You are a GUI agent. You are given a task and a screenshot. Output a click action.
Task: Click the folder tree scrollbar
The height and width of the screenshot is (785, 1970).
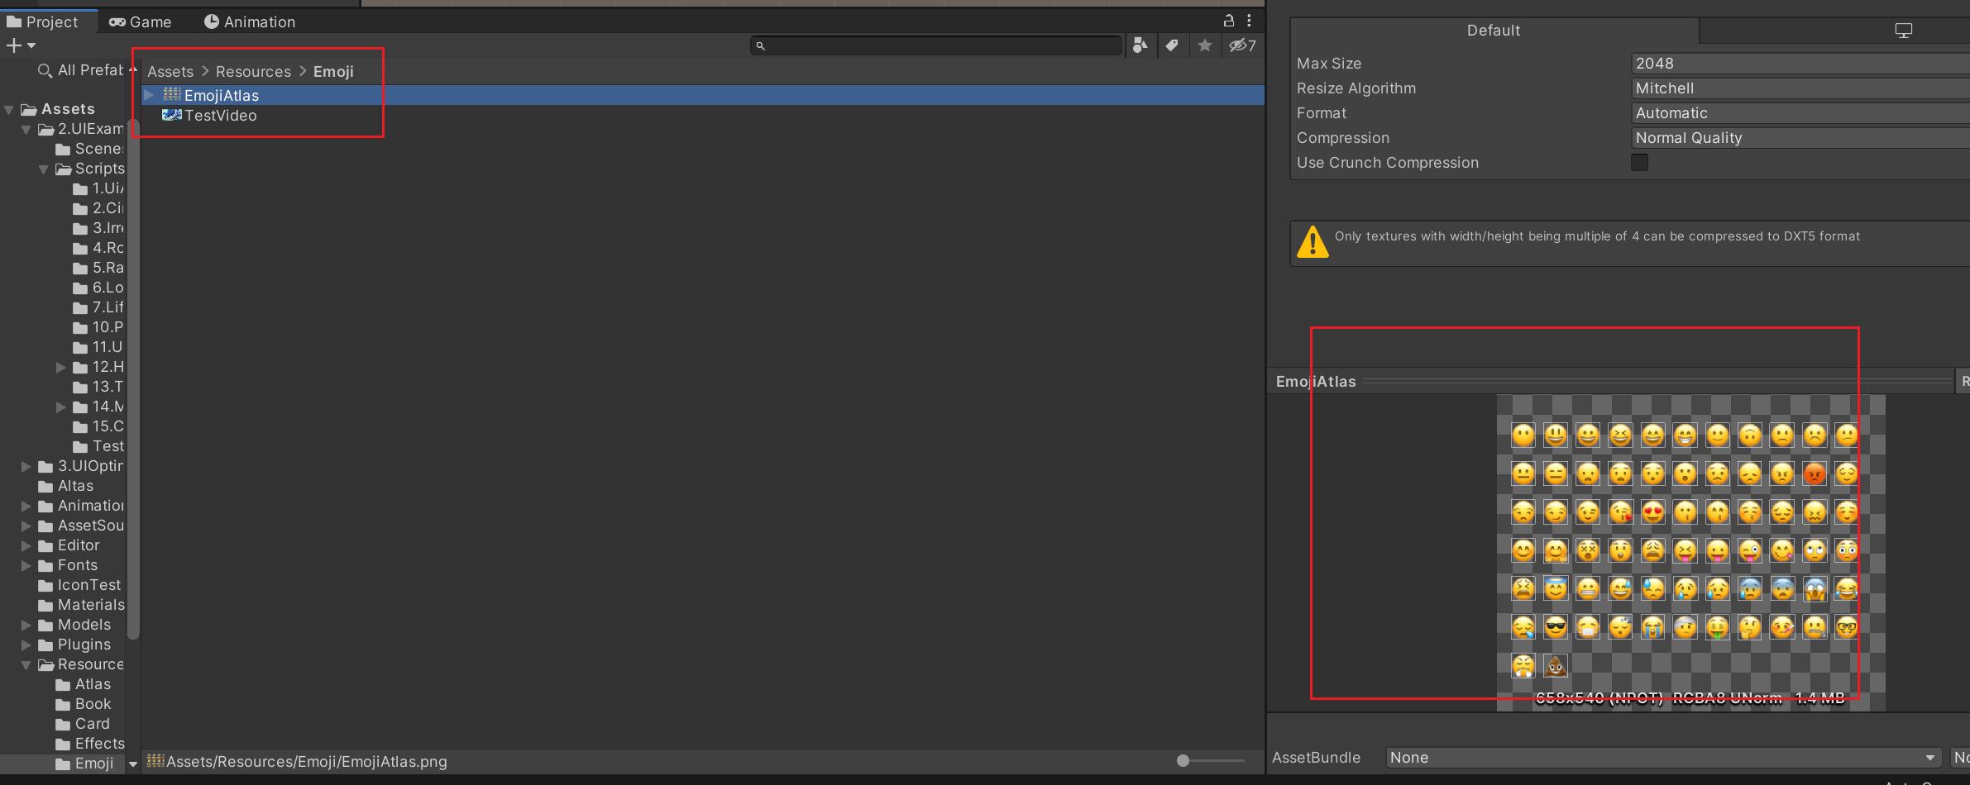[133, 380]
